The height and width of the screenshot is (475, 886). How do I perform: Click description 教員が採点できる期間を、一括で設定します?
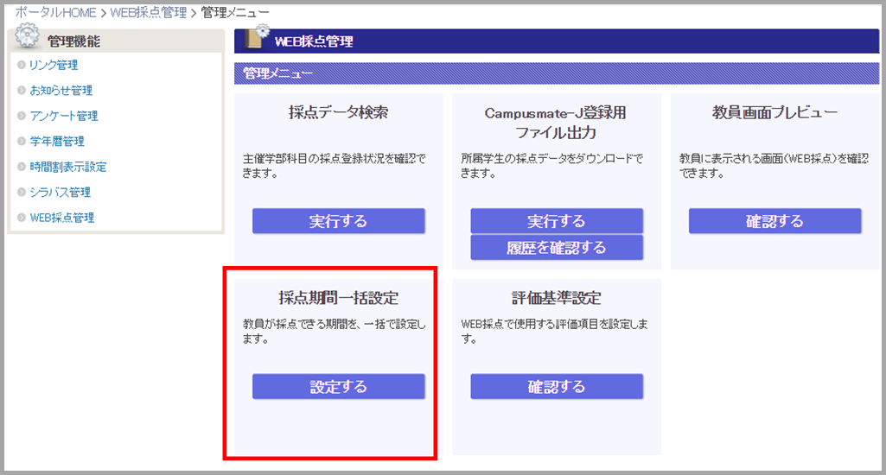334,332
